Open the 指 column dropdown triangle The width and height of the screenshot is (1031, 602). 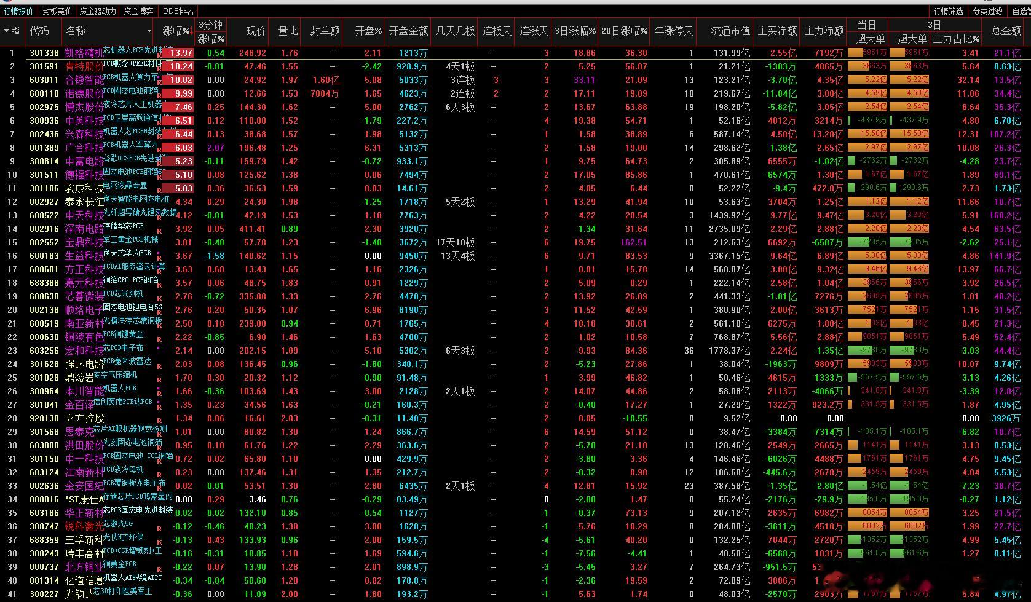(6, 31)
